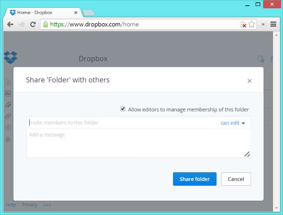This screenshot has height=215, width=283.
Task: Click the scrollbar down arrow
Action: (x=276, y=208)
